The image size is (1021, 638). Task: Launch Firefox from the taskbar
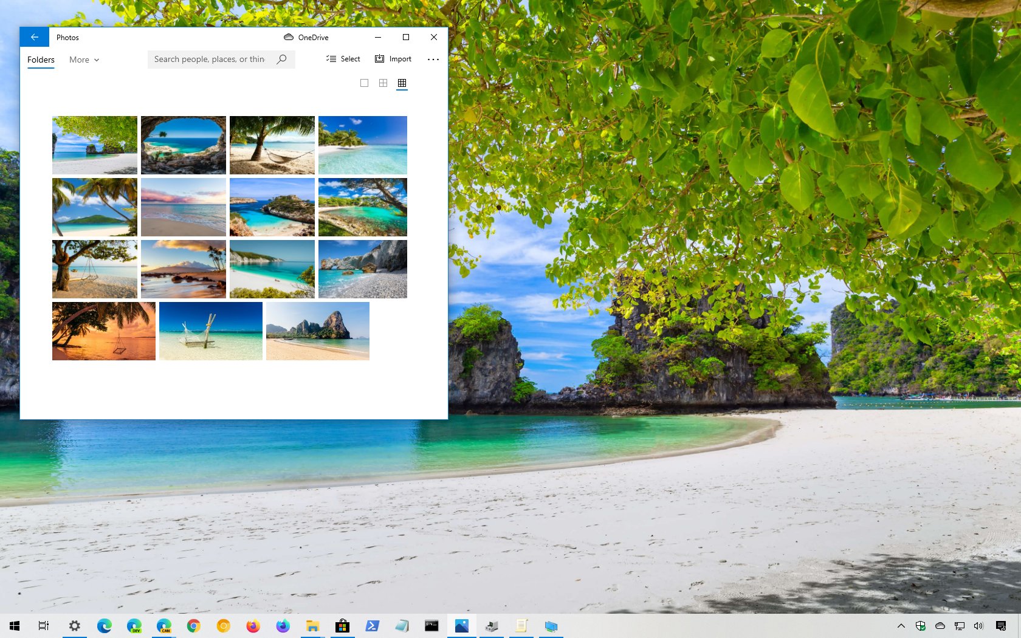[253, 626]
